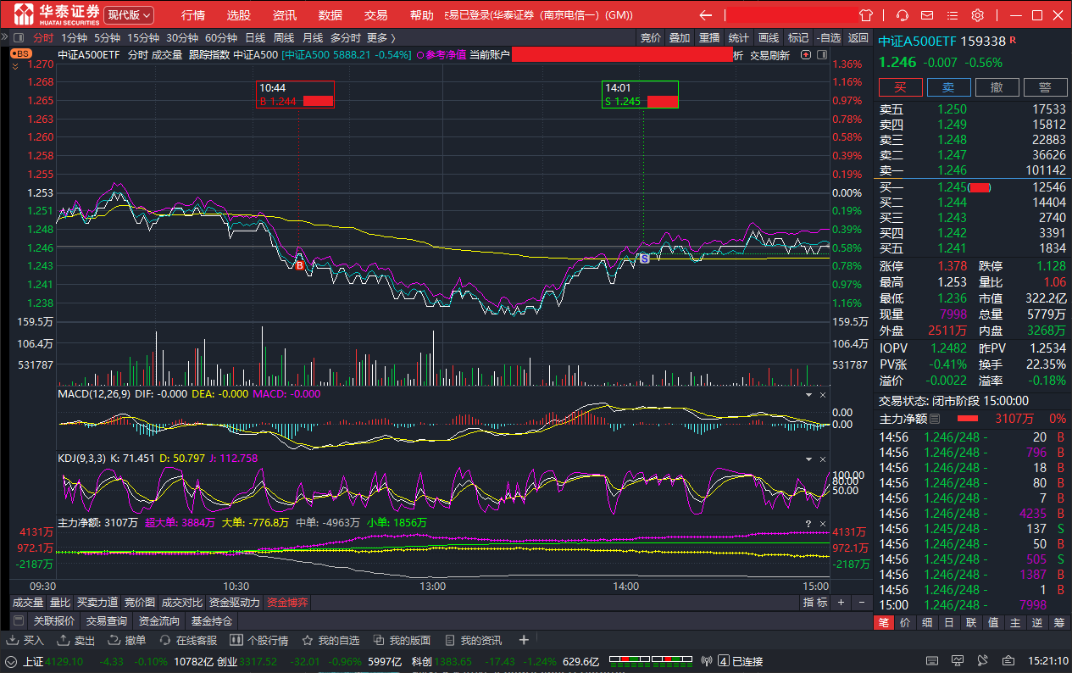1072x673 pixels.
Task: Click the market breadth color bar indicator
Action: (x=651, y=661)
